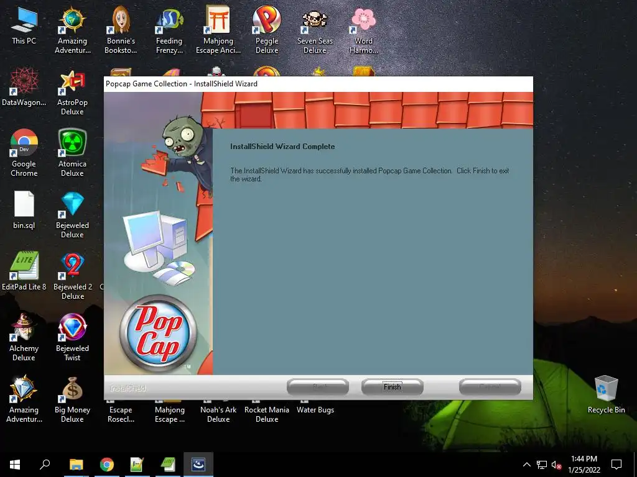This screenshot has width=637, height=477.
Task: Select the Seven Seas Deluxe shortcut
Action: click(315, 30)
